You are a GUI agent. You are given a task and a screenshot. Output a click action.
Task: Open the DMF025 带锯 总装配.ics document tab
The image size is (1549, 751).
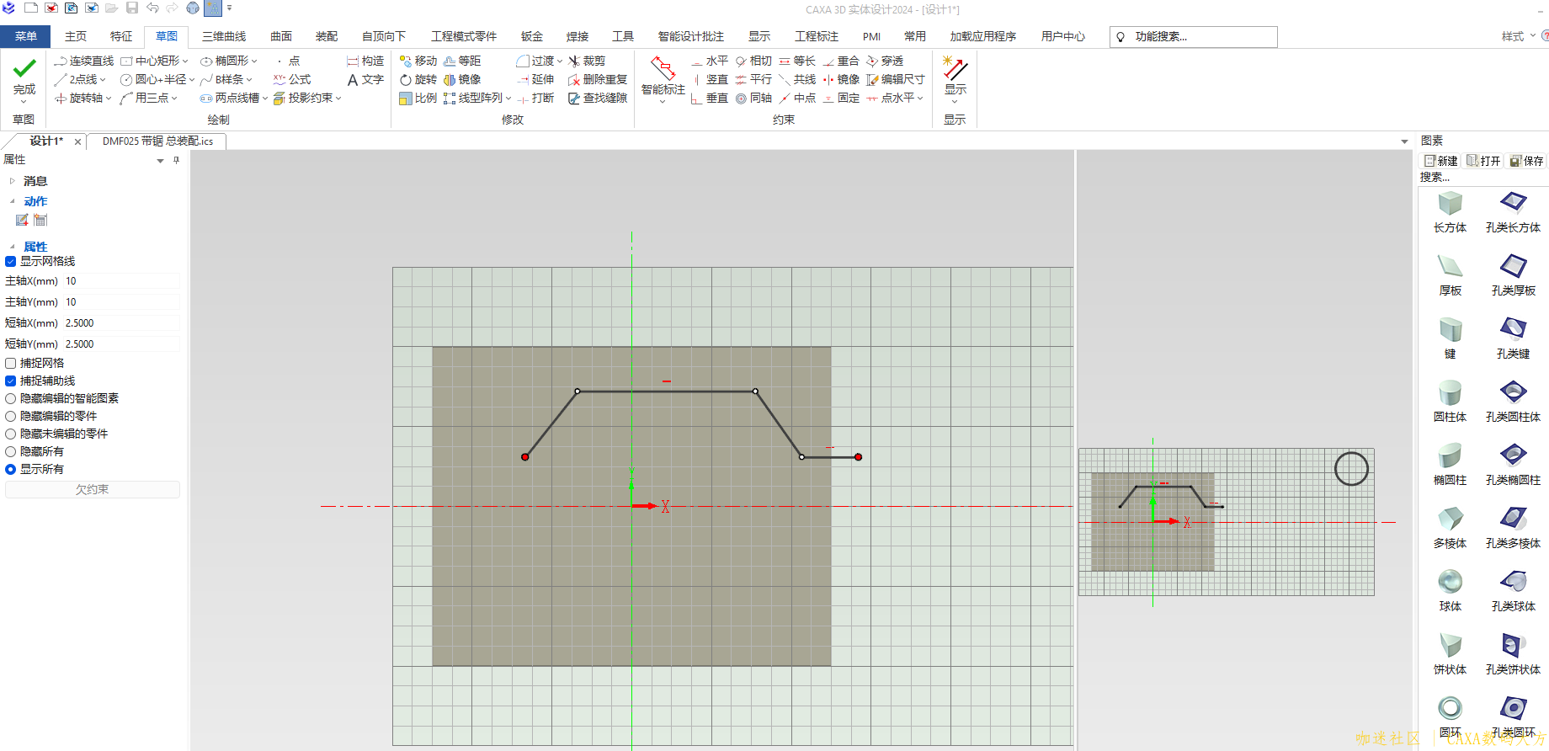pyautogui.click(x=157, y=141)
